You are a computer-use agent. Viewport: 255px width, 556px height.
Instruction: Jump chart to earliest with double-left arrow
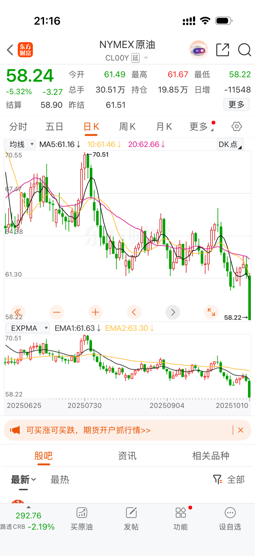(18, 312)
